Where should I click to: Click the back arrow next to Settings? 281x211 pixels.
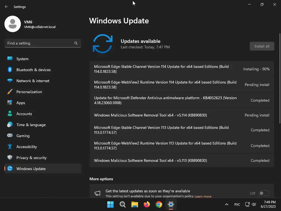click(x=7, y=7)
